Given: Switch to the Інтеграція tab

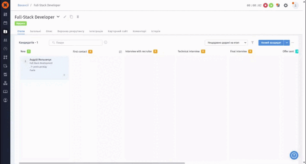Looking at the screenshot, I should (x=96, y=31).
